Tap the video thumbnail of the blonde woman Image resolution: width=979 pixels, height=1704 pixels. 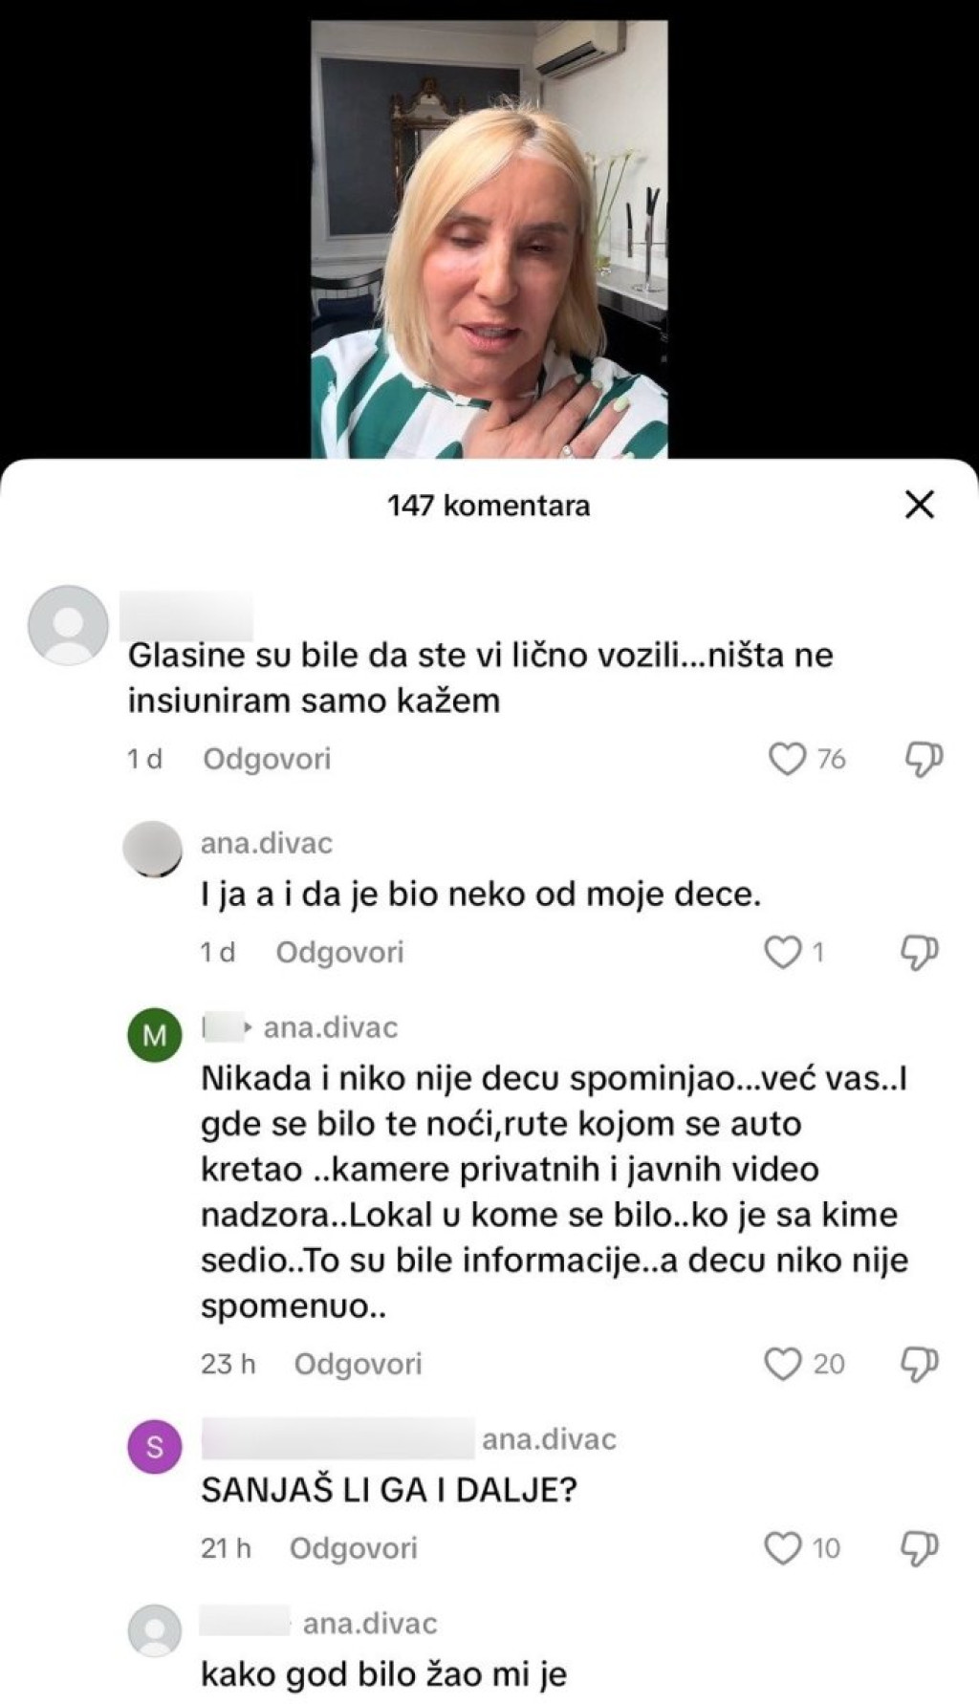pos(489,239)
